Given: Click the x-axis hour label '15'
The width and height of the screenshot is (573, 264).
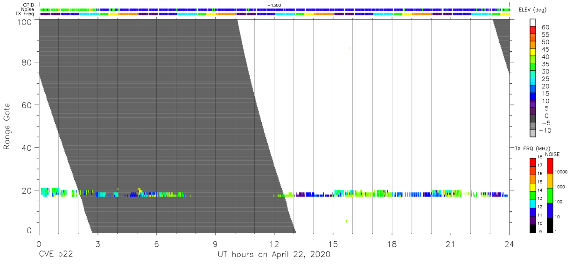Looking at the screenshot, I should pos(333,244).
